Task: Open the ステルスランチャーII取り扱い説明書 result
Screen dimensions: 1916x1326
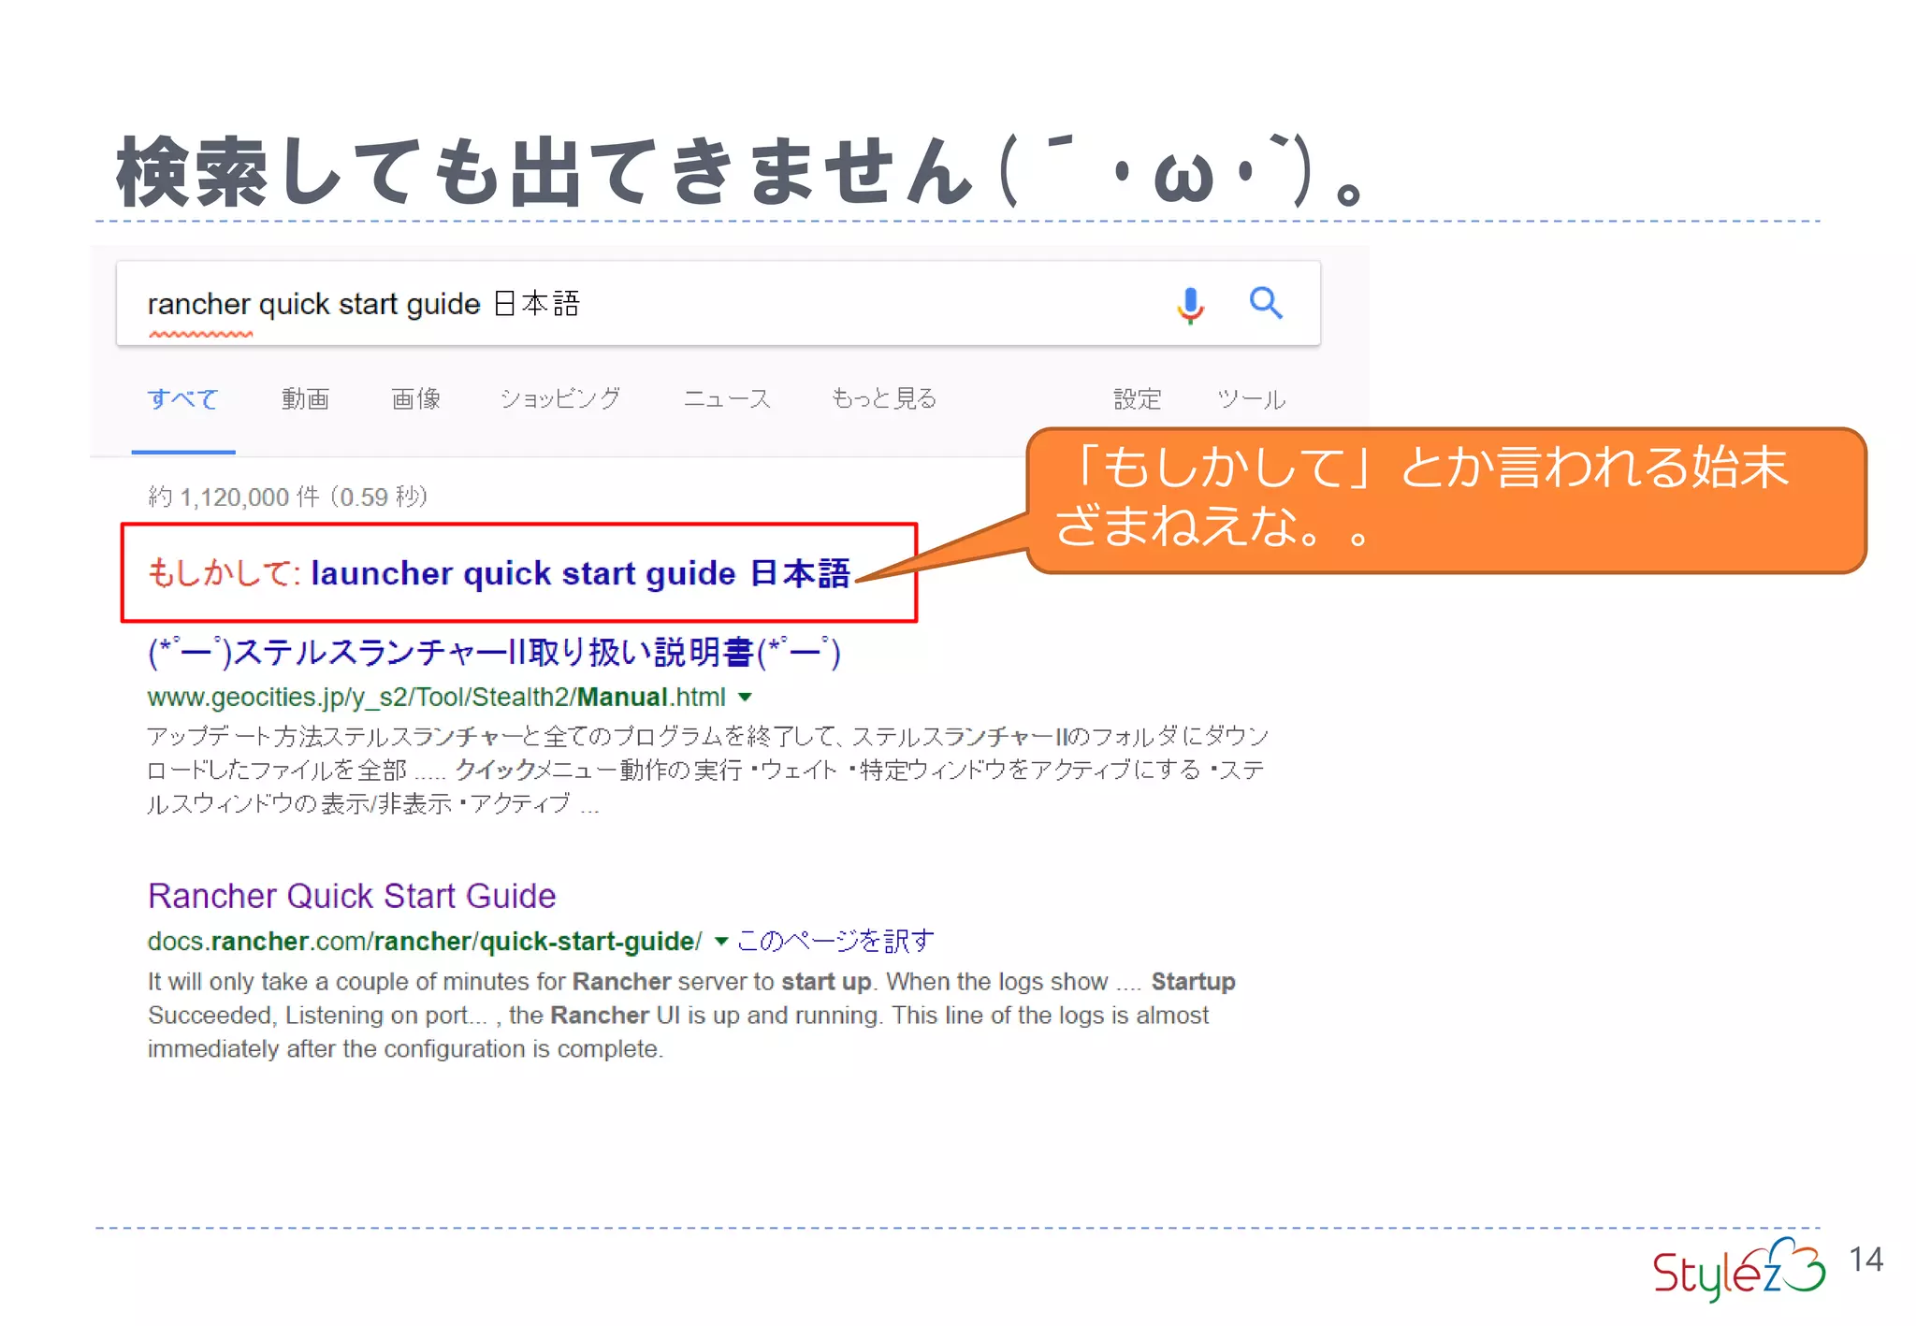Action: [x=494, y=652]
